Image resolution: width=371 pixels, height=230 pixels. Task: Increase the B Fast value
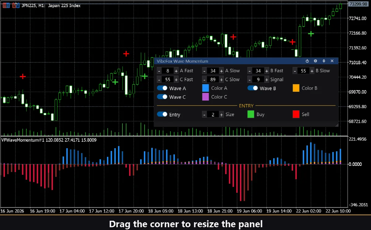click(x=267, y=71)
